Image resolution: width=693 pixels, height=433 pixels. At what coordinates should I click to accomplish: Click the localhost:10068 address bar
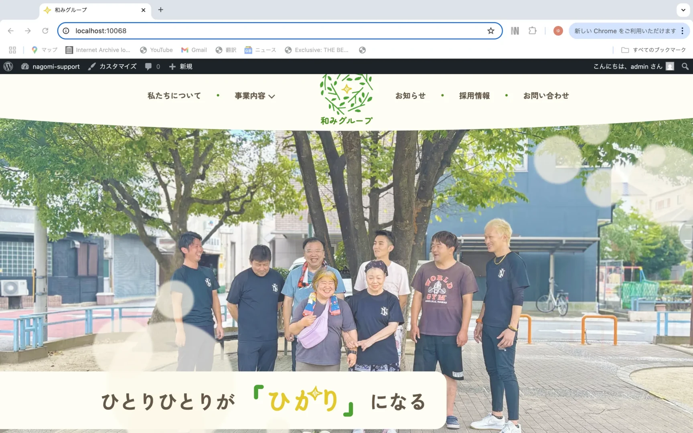pos(273,31)
